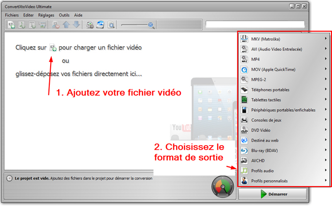Expand the AVI submenu arrow
Image resolution: width=332 pixels, height=206 pixels.
(x=326, y=48)
